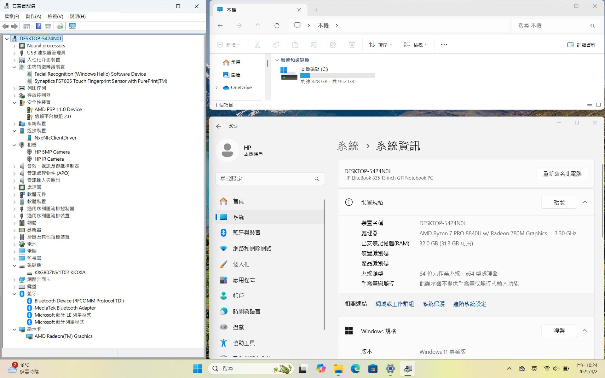The height and width of the screenshot is (378, 605).
Task: Select 個人化 in Settings sidebar
Action: tap(270, 264)
